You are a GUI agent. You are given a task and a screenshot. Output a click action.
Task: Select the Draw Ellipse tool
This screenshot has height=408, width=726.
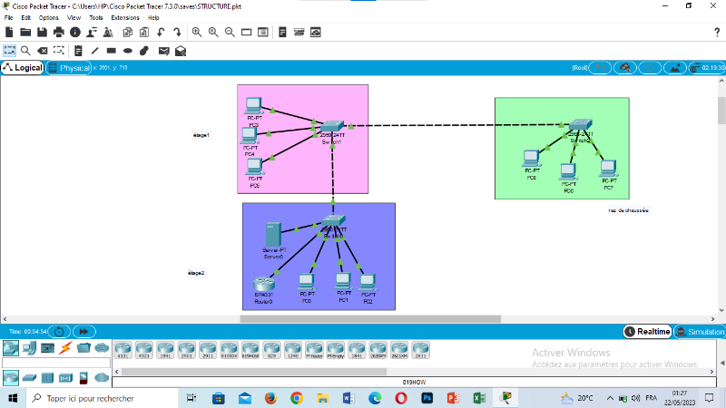pos(128,51)
